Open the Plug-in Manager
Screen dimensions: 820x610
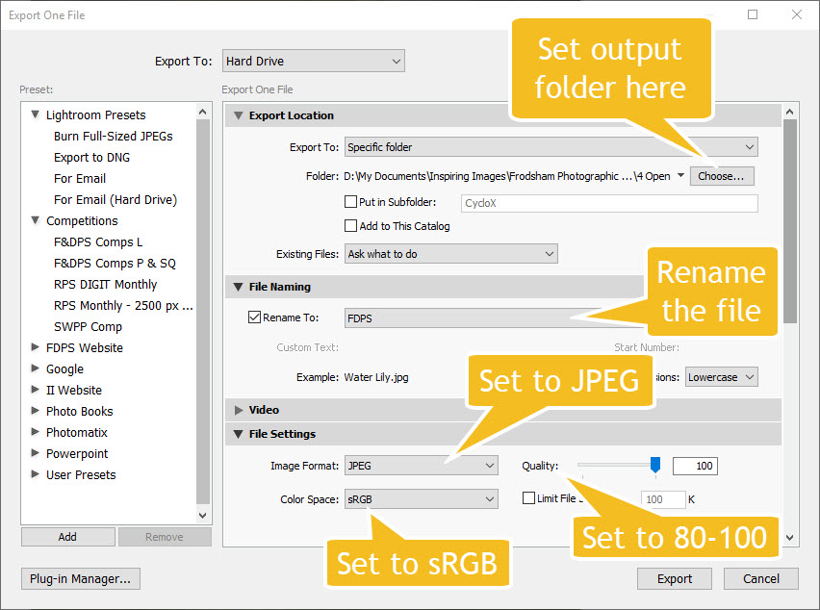(x=81, y=578)
